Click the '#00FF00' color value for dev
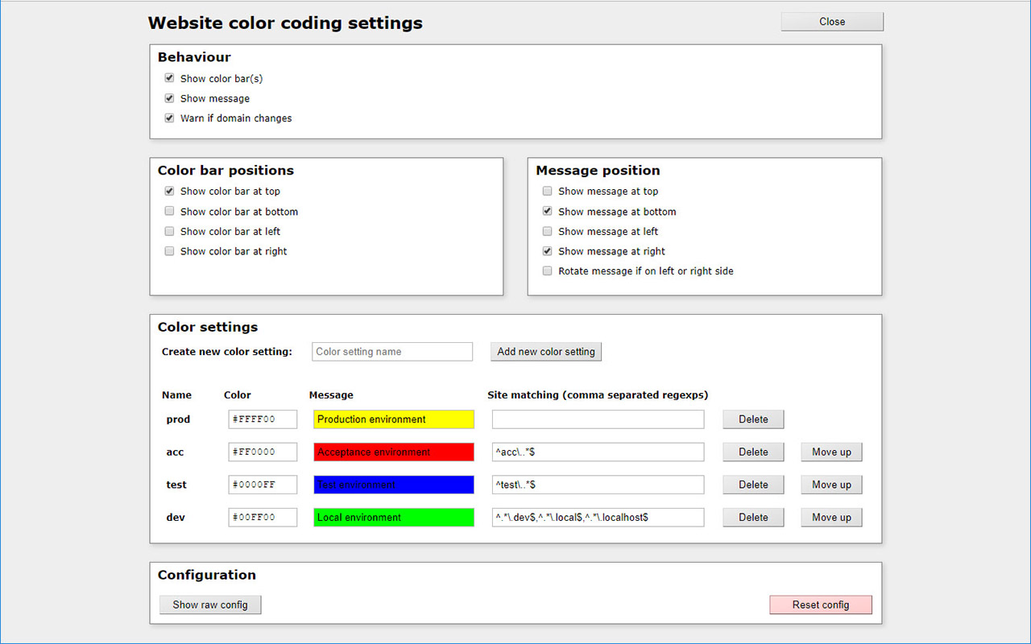The image size is (1031, 644). 263,517
